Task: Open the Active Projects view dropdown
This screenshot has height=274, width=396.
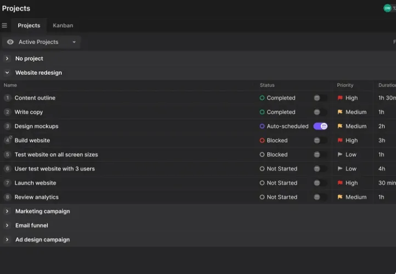Action: (x=42, y=42)
